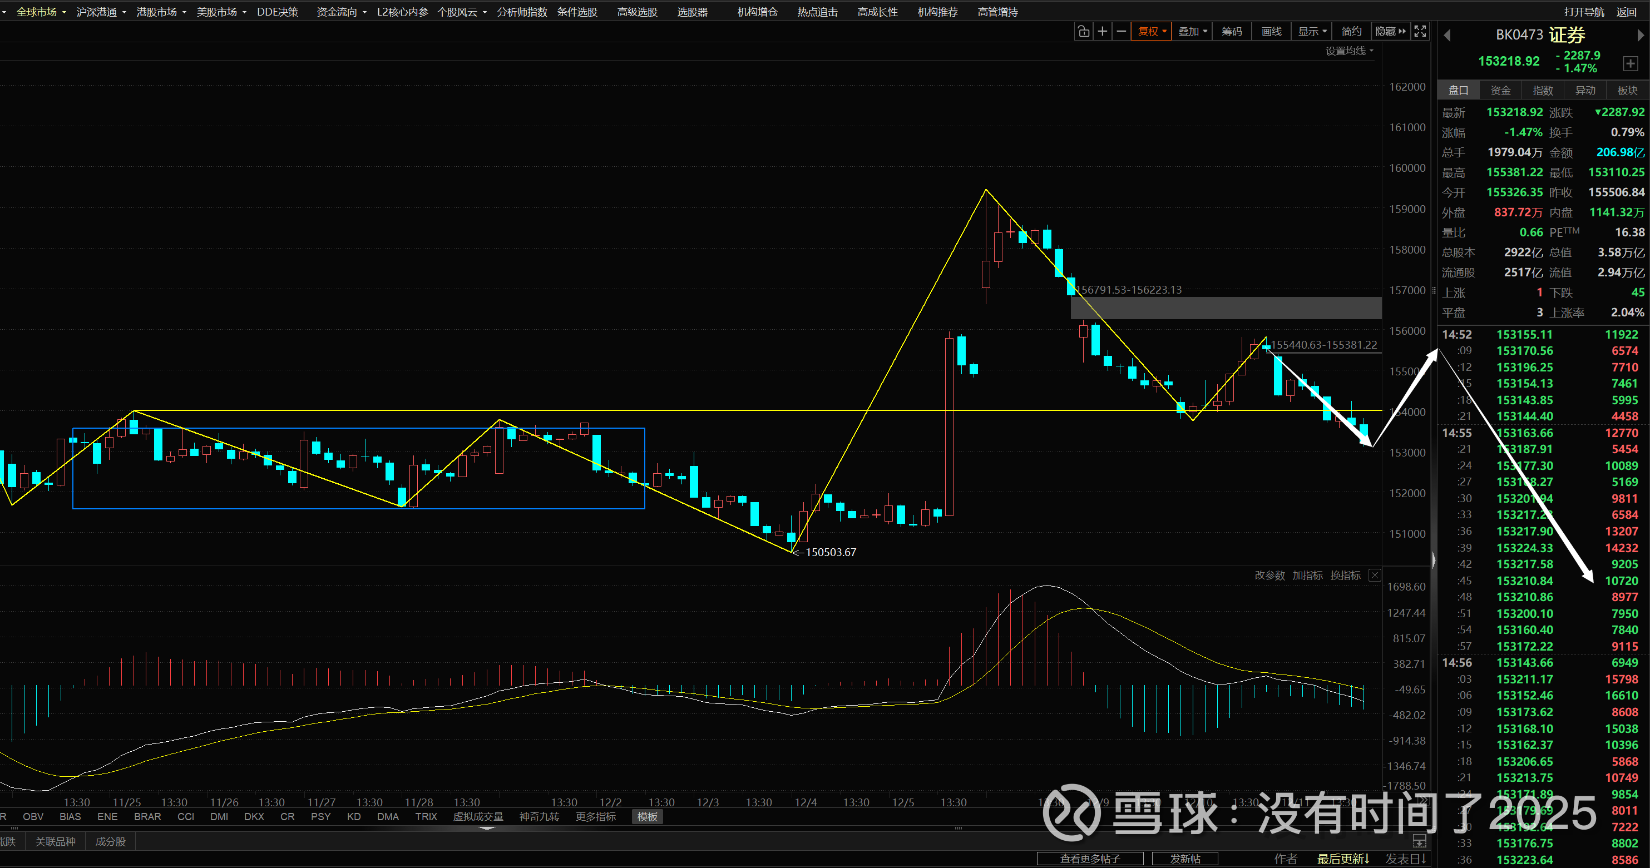Go to previous security with left arrow
1650x868 pixels.
1447,36
